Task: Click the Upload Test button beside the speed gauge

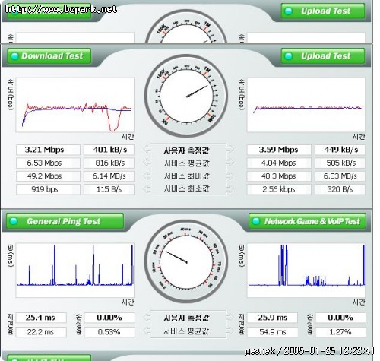Action: 323,56
